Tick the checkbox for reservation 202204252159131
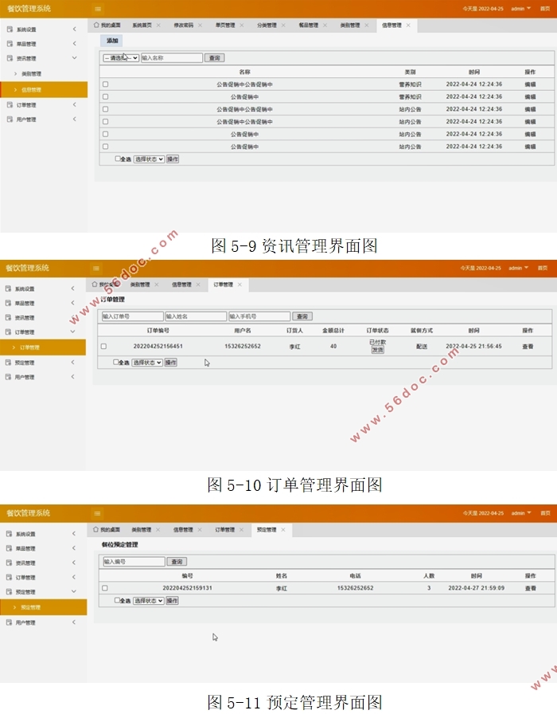The width and height of the screenshot is (557, 722). click(x=105, y=588)
